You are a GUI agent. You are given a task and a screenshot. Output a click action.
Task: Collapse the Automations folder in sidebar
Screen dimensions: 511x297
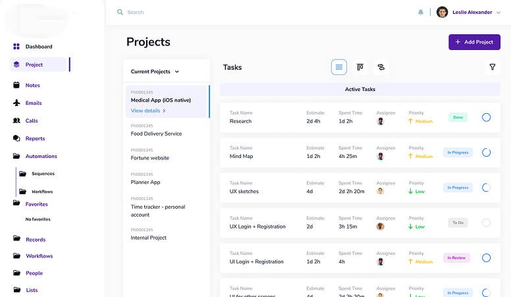[x=16, y=157]
